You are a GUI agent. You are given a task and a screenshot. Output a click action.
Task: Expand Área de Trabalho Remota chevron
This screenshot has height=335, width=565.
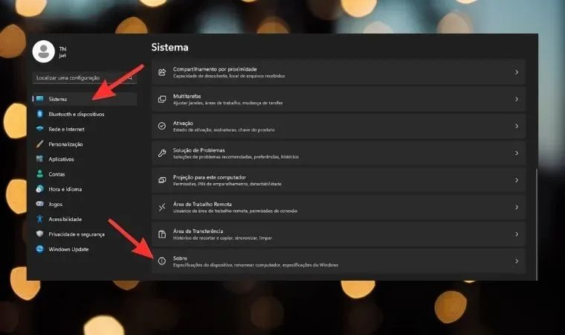pyautogui.click(x=517, y=207)
